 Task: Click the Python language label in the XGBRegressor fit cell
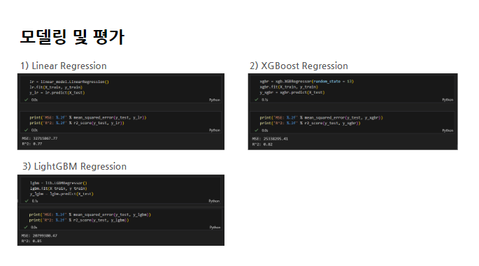pos(448,100)
